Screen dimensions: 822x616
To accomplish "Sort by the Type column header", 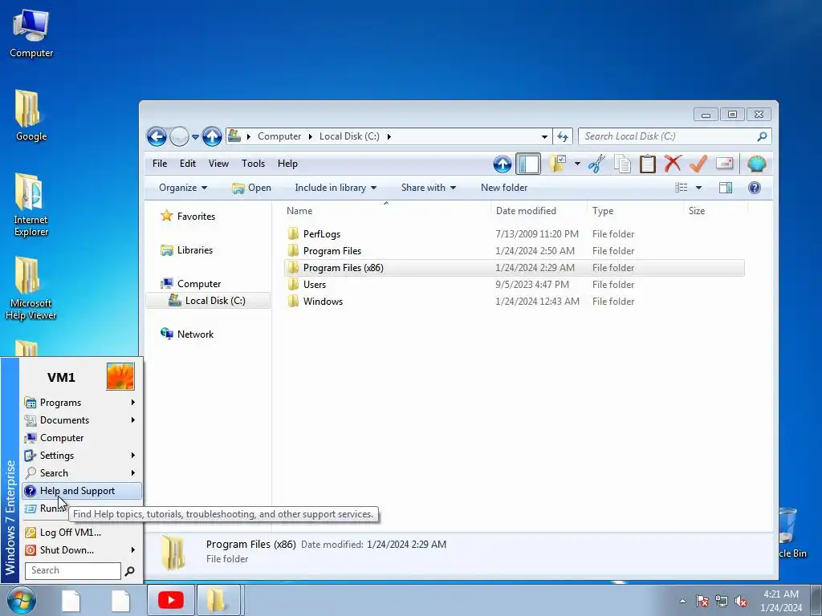I will pos(602,211).
